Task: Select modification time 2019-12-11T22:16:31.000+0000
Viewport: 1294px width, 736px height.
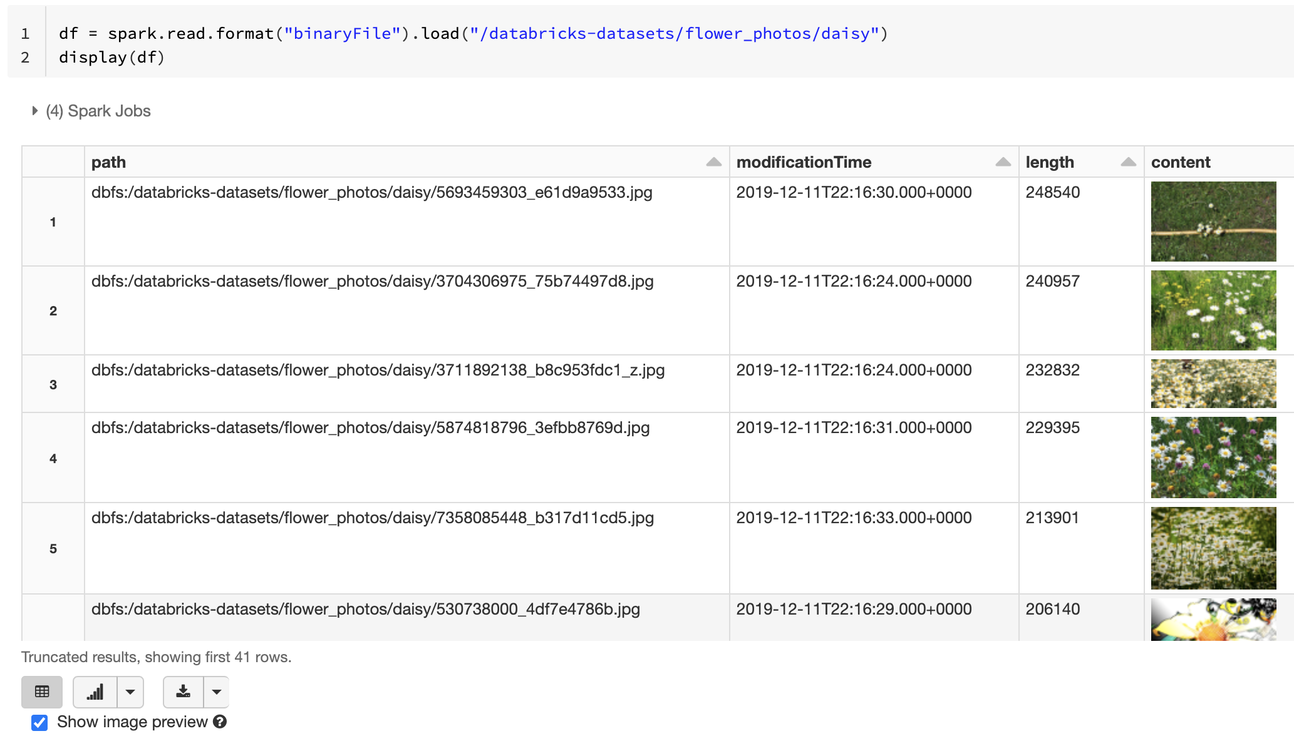Action: 854,427
